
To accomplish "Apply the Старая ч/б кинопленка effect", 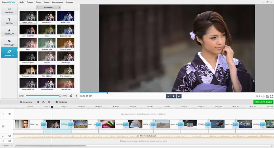I will click(28, 17).
